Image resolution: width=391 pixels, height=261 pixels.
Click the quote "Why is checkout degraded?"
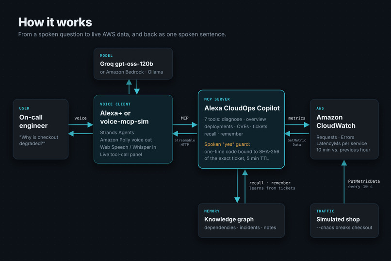pos(39,140)
